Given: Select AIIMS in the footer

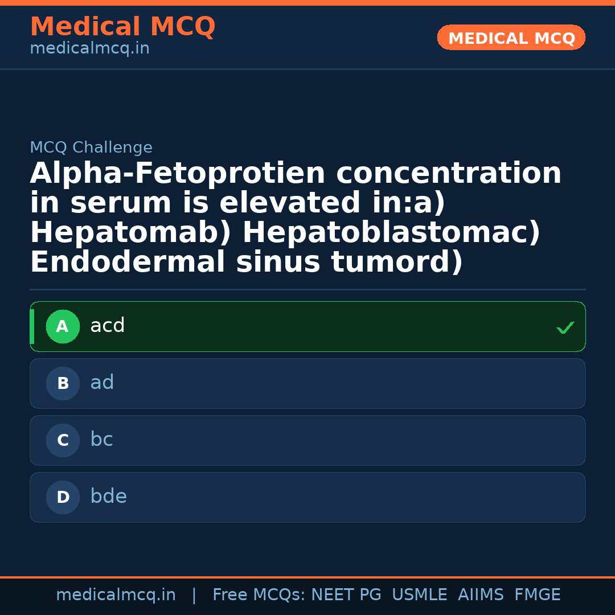Looking at the screenshot, I should [481, 595].
